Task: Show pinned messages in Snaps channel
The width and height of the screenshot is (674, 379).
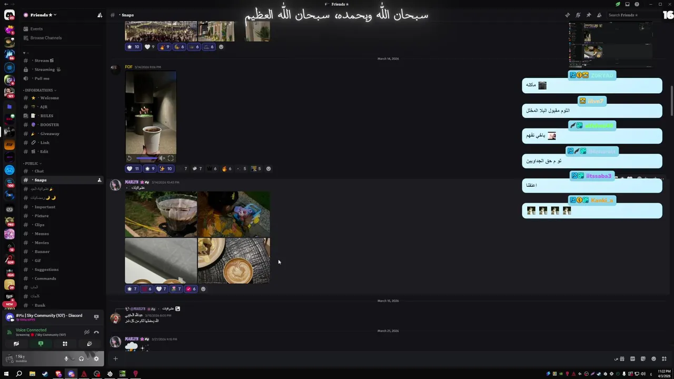Action: coord(588,15)
